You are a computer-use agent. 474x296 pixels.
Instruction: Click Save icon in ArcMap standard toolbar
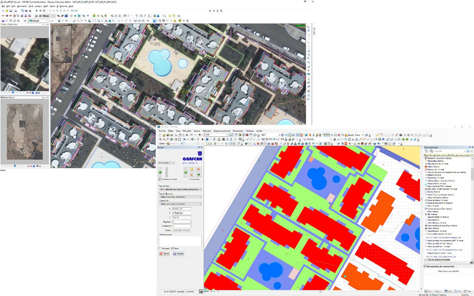(168, 135)
